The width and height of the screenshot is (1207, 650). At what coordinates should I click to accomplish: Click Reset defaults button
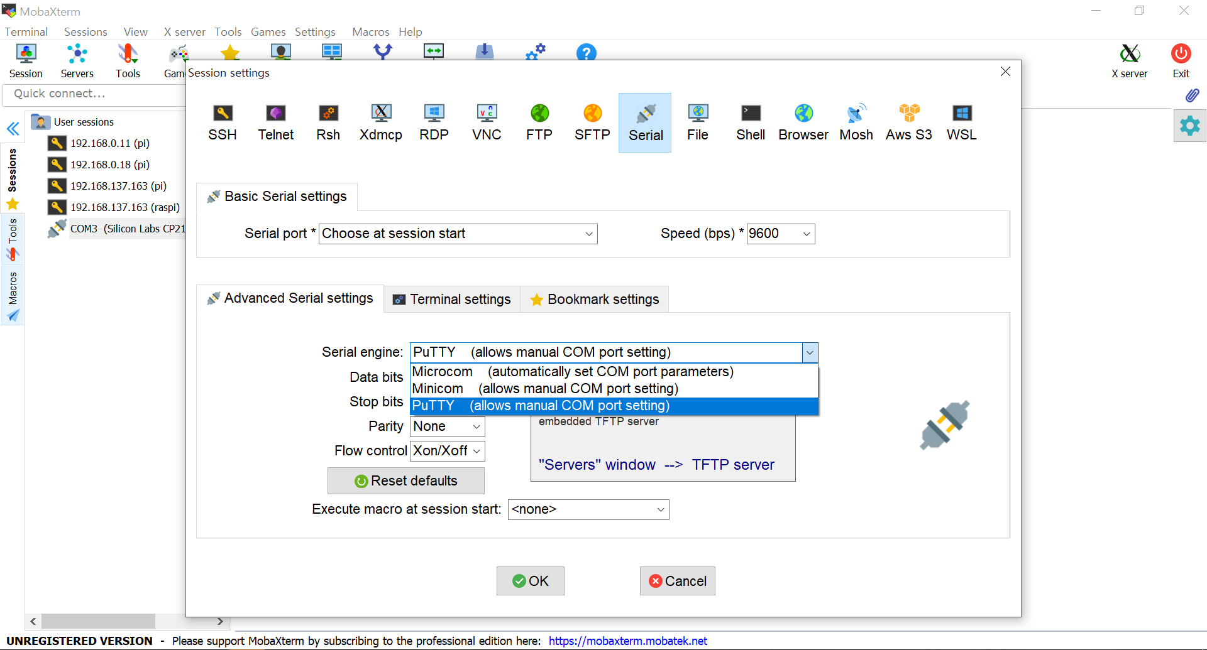tap(406, 481)
